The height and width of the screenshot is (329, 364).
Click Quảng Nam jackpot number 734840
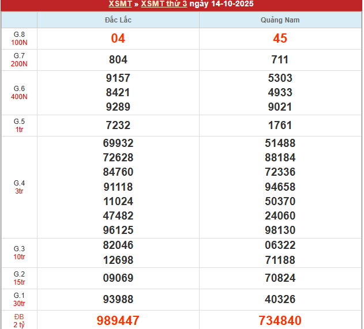point(280,321)
